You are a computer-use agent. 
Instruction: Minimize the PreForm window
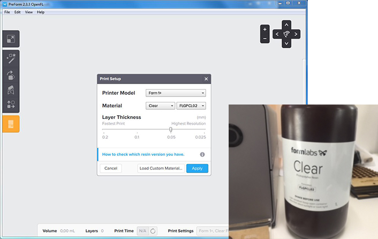[x=279, y=3]
